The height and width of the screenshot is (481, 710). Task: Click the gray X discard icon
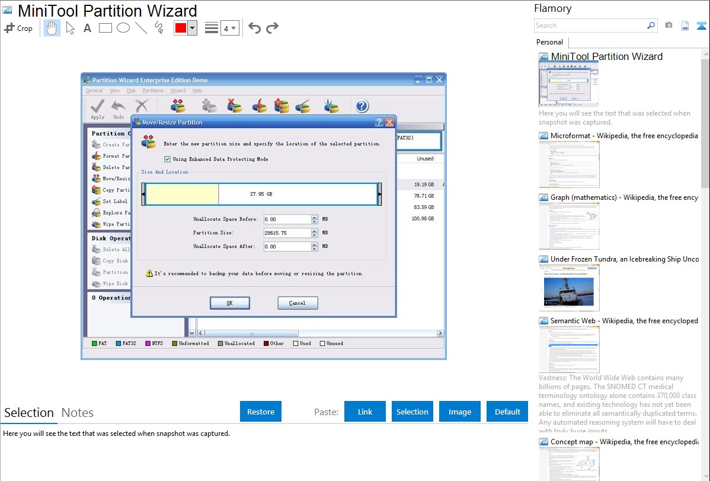point(142,106)
